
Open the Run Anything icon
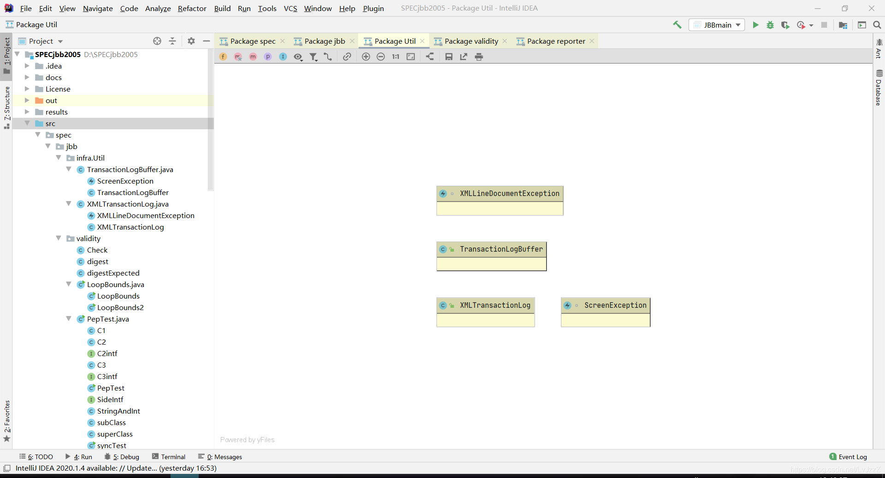(862, 25)
